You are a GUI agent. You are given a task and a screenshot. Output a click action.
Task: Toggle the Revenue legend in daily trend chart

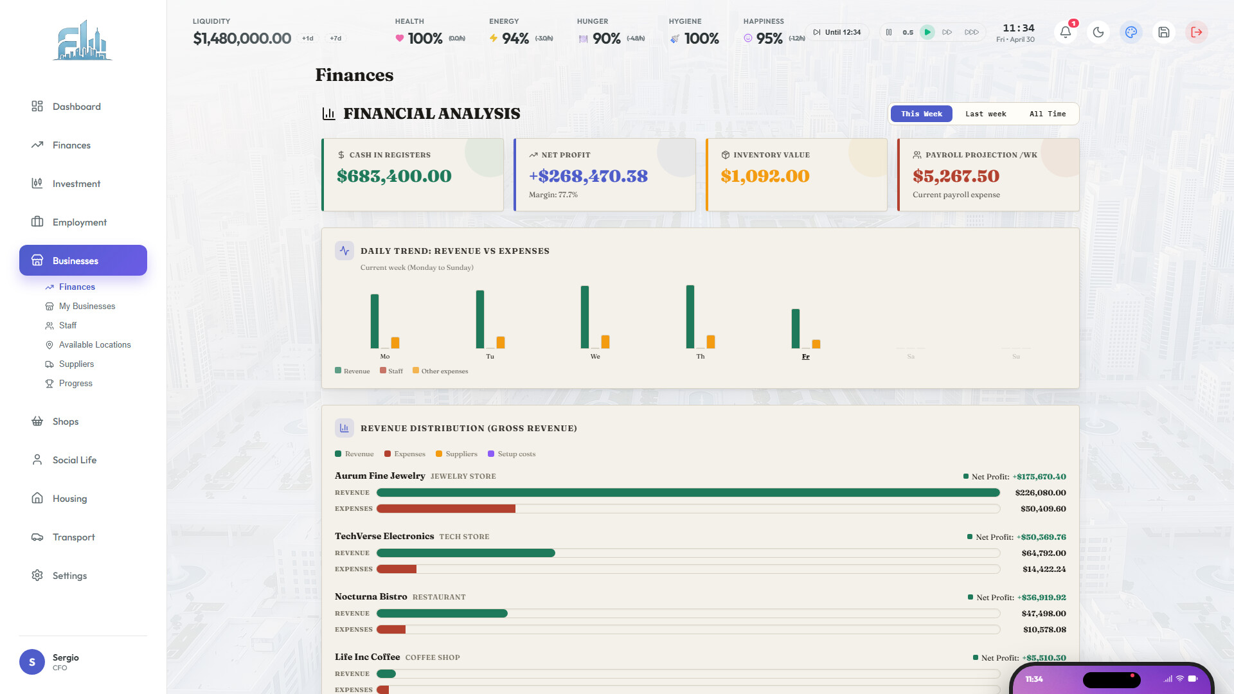pyautogui.click(x=352, y=371)
